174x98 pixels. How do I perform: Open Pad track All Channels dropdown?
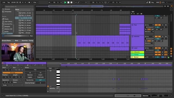click(x=149, y=27)
